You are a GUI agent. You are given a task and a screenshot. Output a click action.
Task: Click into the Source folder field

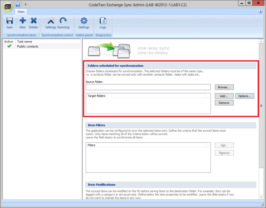click(x=148, y=87)
